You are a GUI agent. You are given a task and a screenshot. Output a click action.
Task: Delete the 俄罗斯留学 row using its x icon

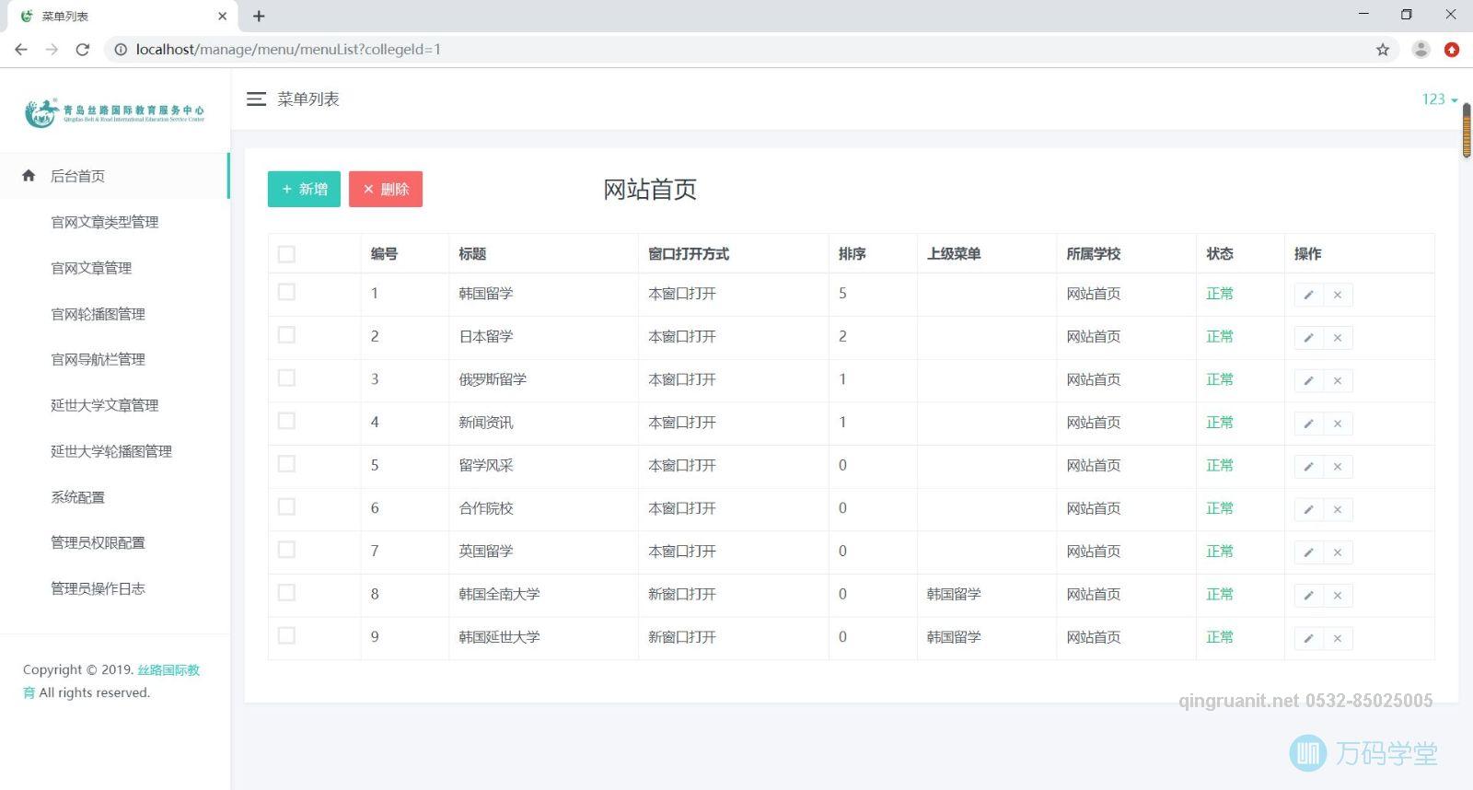point(1338,380)
